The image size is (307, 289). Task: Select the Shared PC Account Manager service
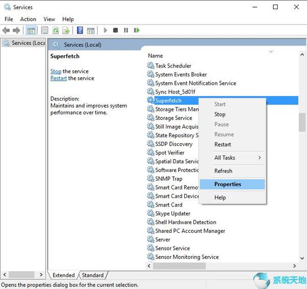pyautogui.click(x=190, y=231)
